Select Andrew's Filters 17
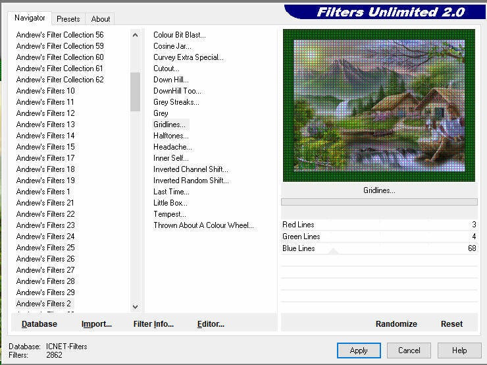This screenshot has width=487, height=365. pyautogui.click(x=45, y=158)
